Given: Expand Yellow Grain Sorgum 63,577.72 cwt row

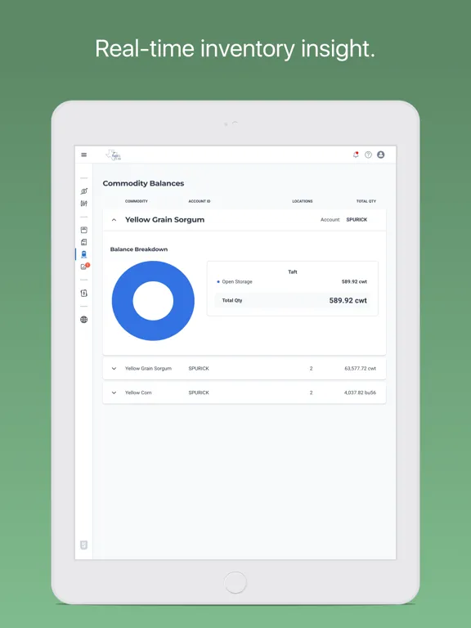Looking at the screenshot, I should tap(114, 369).
